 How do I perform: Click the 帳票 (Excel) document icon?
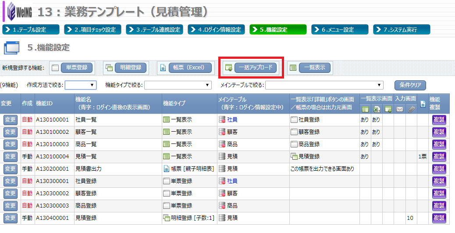coord(163,68)
